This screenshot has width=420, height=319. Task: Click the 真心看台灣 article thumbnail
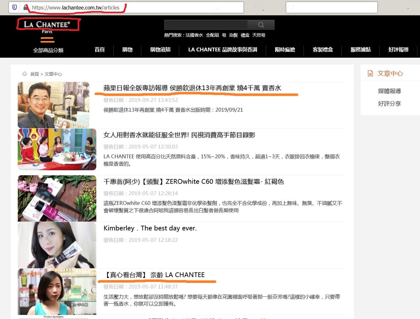click(57, 292)
